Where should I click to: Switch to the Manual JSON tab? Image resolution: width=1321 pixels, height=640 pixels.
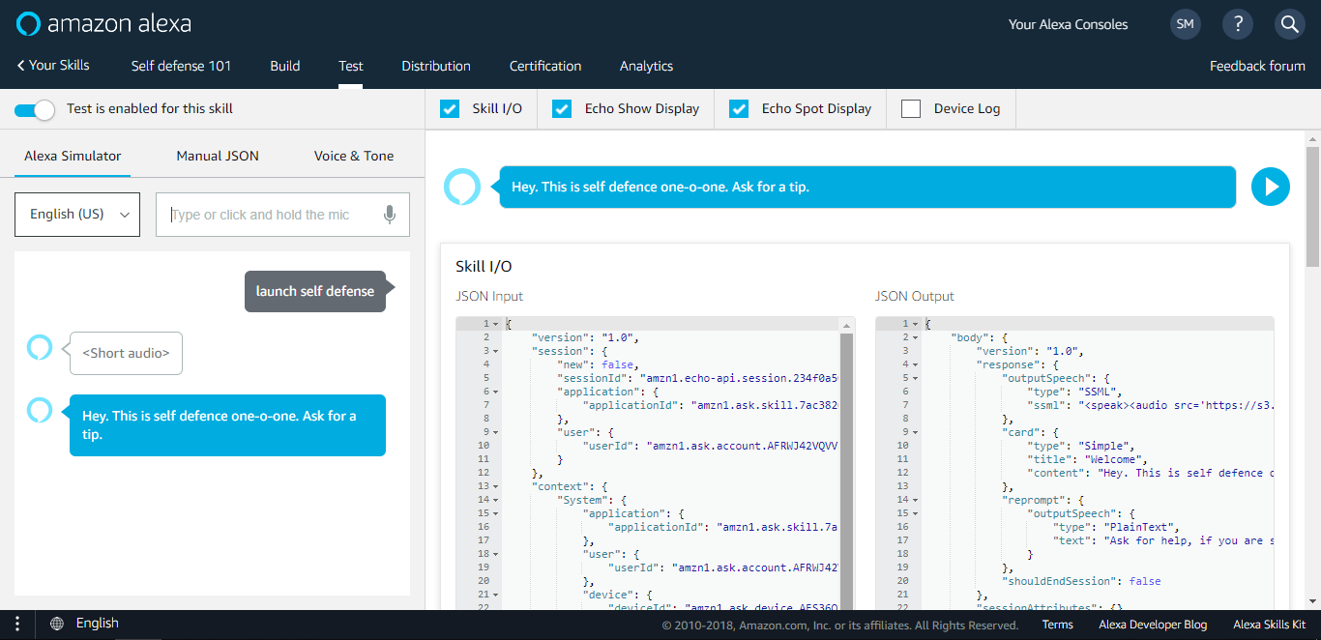tap(218, 156)
